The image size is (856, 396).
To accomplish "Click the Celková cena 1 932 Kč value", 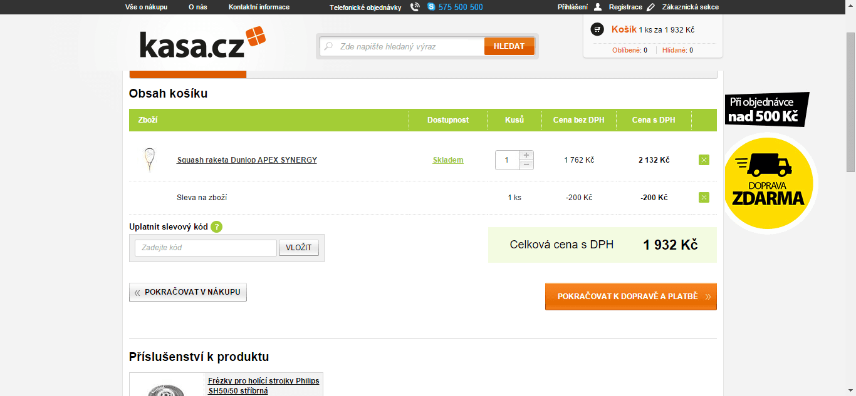I will coord(670,245).
